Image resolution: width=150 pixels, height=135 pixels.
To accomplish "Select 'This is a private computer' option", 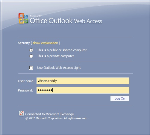I will (x=31, y=56).
